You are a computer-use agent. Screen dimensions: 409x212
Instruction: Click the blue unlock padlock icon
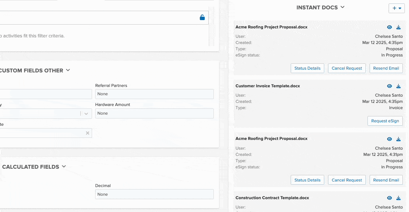tap(202, 17)
